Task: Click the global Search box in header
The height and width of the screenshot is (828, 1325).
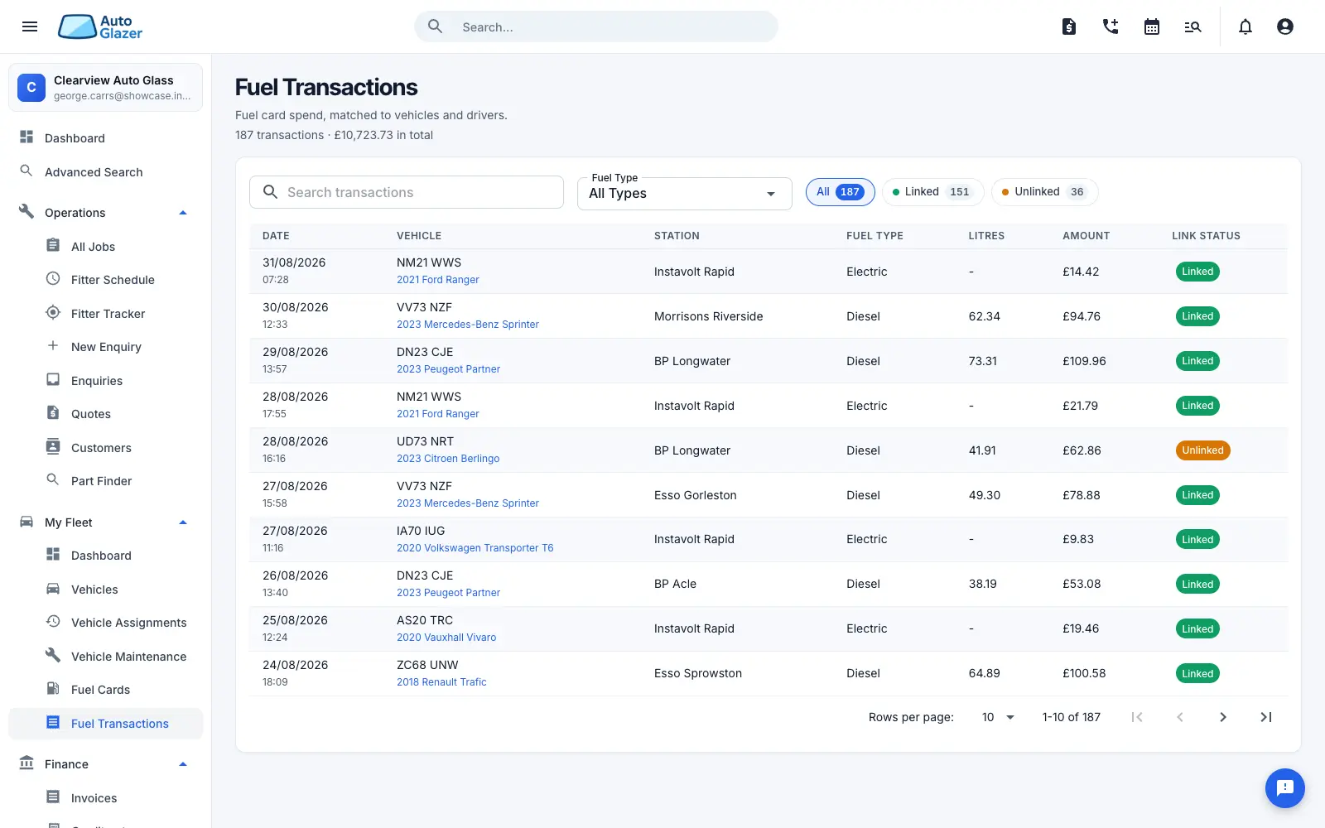Action: click(x=596, y=26)
